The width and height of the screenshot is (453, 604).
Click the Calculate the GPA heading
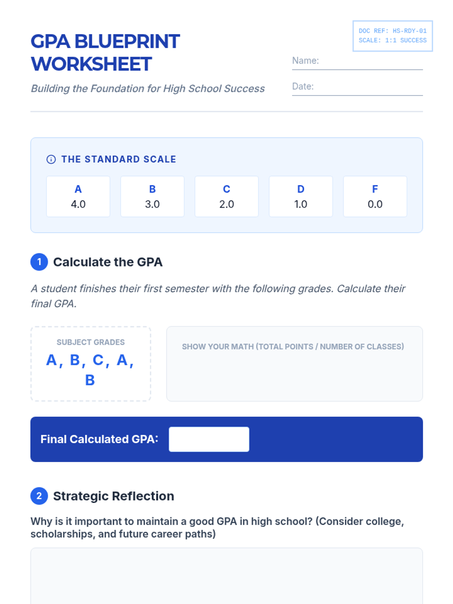coord(108,262)
